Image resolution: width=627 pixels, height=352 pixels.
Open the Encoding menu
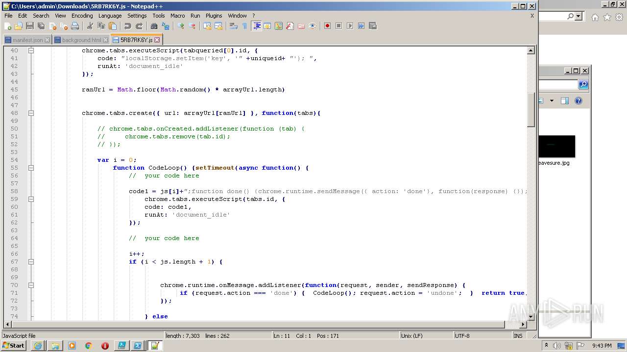[x=82, y=16]
